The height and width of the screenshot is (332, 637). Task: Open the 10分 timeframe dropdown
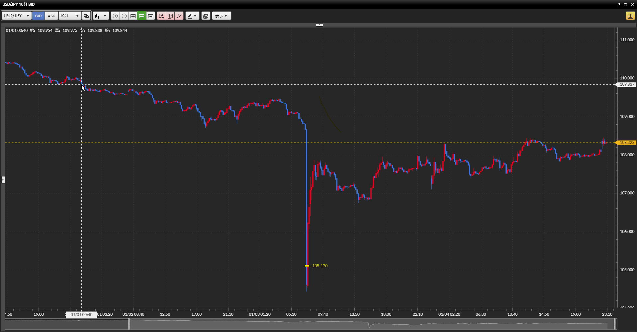click(70, 16)
